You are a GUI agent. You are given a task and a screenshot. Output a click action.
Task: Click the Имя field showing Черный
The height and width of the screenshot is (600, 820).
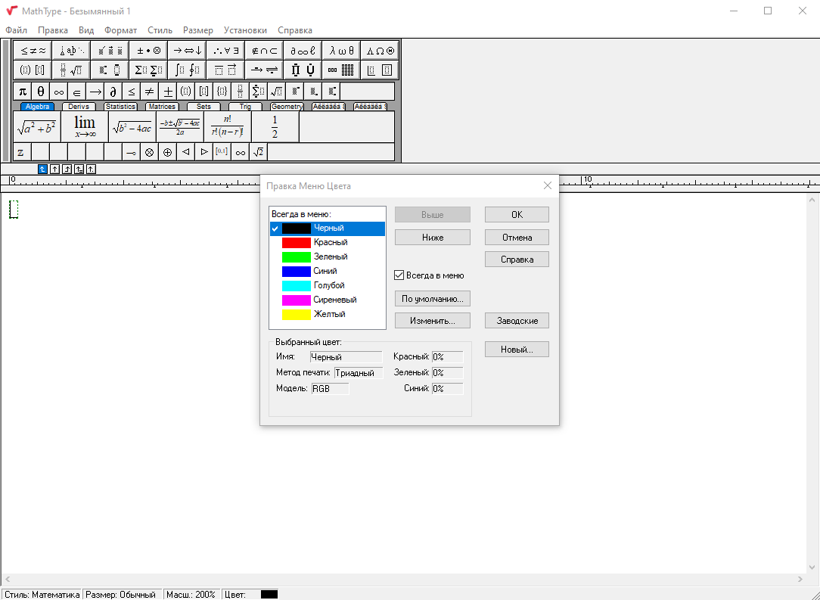coord(346,357)
